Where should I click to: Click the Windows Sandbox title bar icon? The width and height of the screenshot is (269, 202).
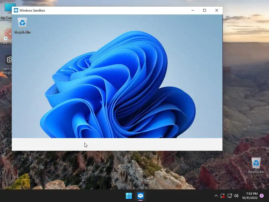coord(16,10)
